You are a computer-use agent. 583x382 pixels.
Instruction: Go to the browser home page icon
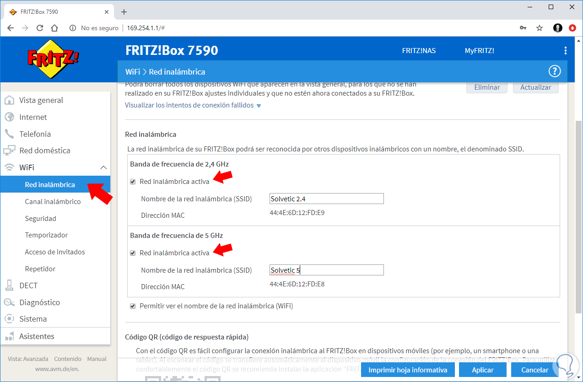(x=54, y=28)
